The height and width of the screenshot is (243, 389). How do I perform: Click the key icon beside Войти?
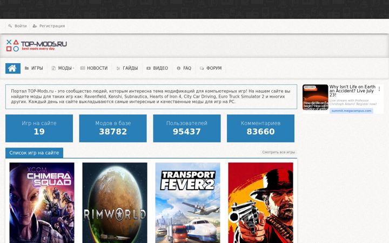click(10, 26)
